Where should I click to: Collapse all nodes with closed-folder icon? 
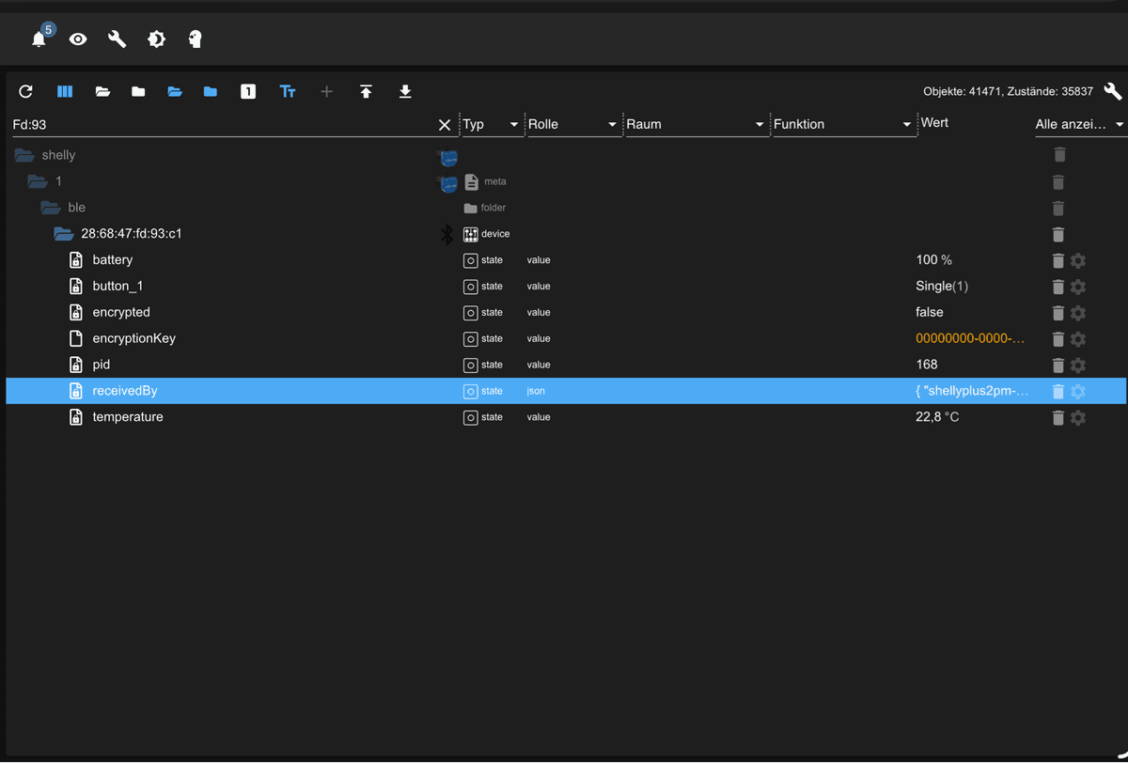pos(138,91)
